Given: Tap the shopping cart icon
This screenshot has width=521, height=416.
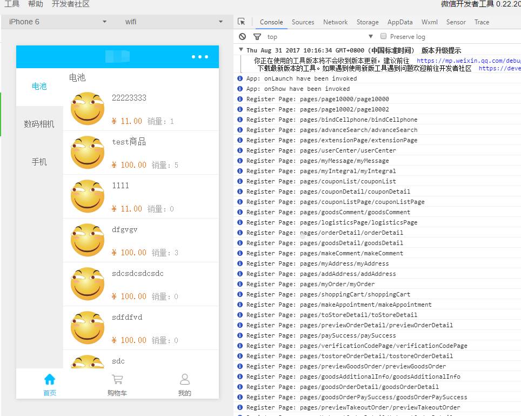Looking at the screenshot, I should (117, 379).
